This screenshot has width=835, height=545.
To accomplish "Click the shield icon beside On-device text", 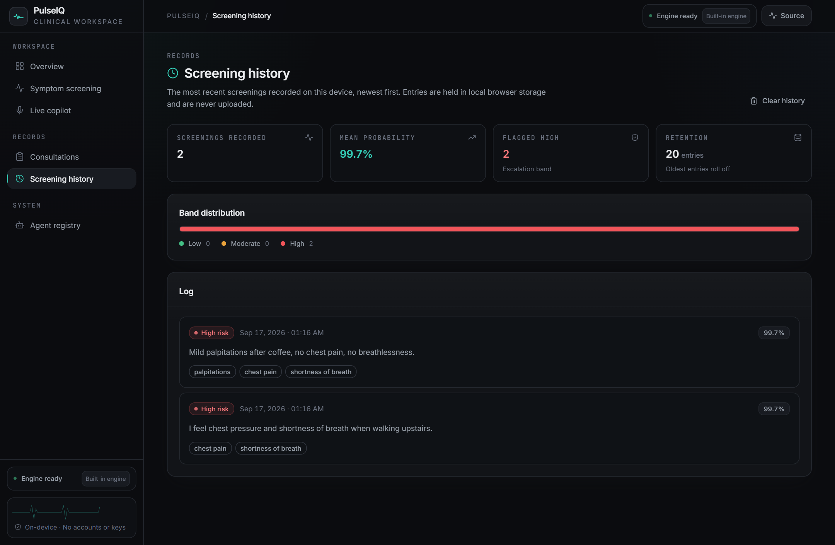I will 18,527.
